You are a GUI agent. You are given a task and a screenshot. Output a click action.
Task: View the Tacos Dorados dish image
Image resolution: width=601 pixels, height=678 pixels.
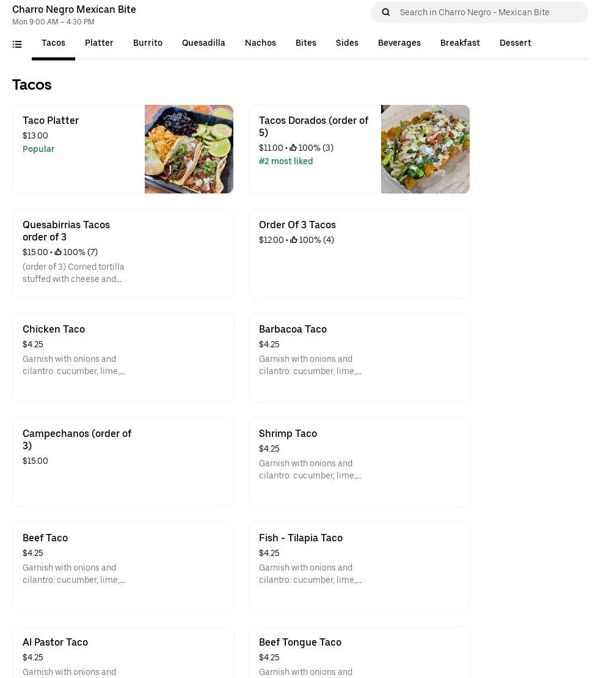click(x=425, y=150)
